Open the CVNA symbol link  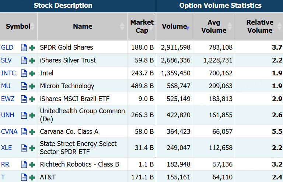(x=9, y=132)
